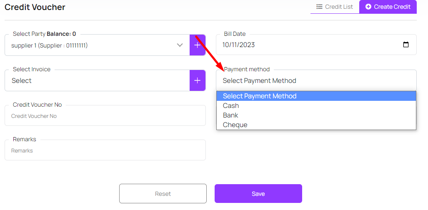Click the Bill Date value 10/11/2023
The height and width of the screenshot is (210, 428).
click(238, 45)
